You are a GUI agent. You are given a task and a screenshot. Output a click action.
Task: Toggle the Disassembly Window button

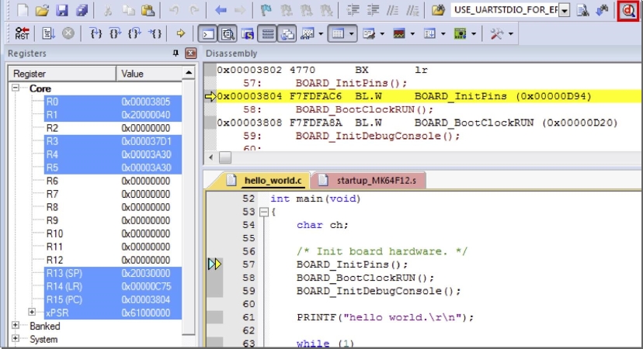(228, 34)
